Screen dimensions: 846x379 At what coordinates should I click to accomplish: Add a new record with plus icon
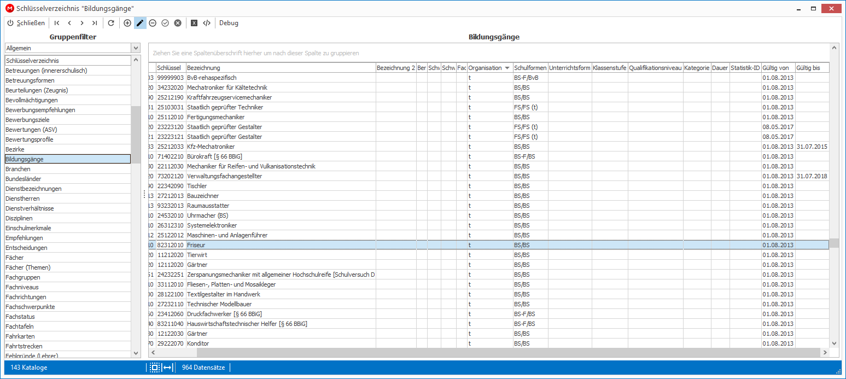pos(127,23)
